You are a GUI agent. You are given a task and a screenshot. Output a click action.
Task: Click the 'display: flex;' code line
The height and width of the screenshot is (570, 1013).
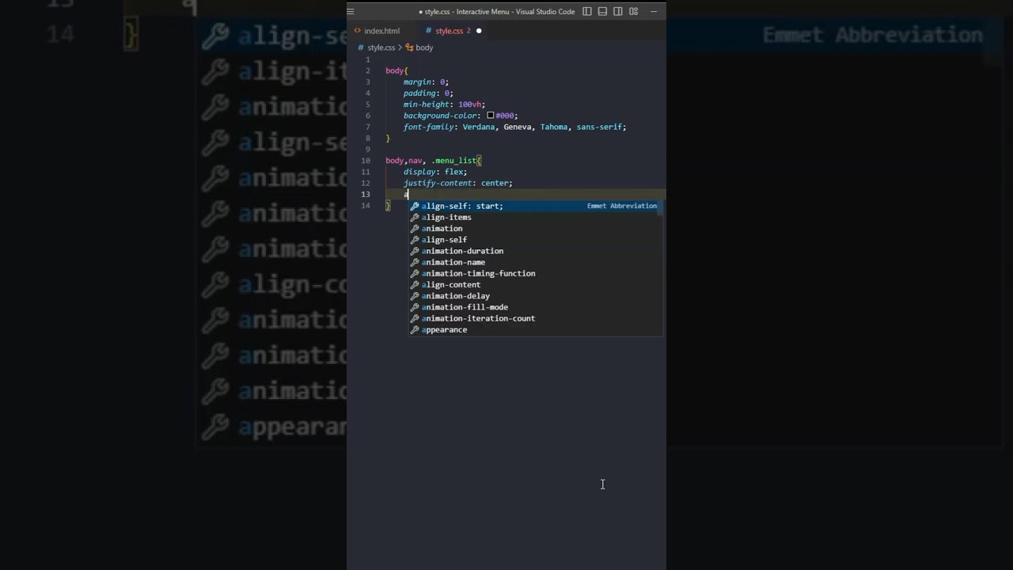(x=434, y=172)
